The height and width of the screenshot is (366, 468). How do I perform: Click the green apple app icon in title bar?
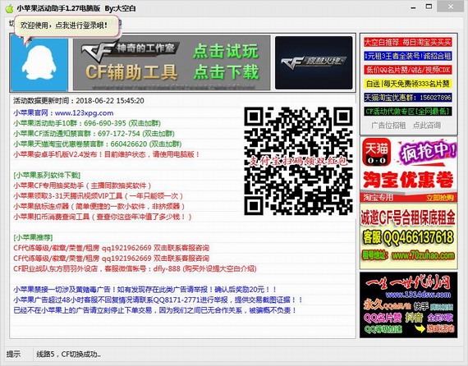click(x=9, y=8)
